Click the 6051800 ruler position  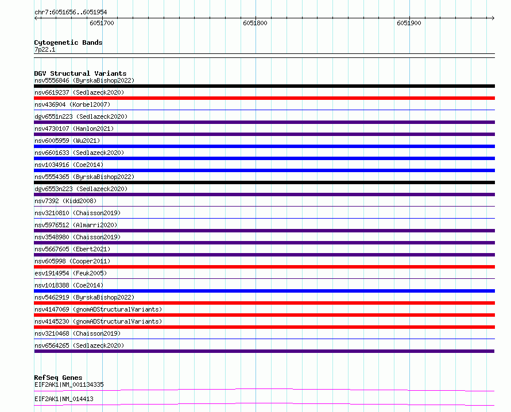click(x=255, y=23)
